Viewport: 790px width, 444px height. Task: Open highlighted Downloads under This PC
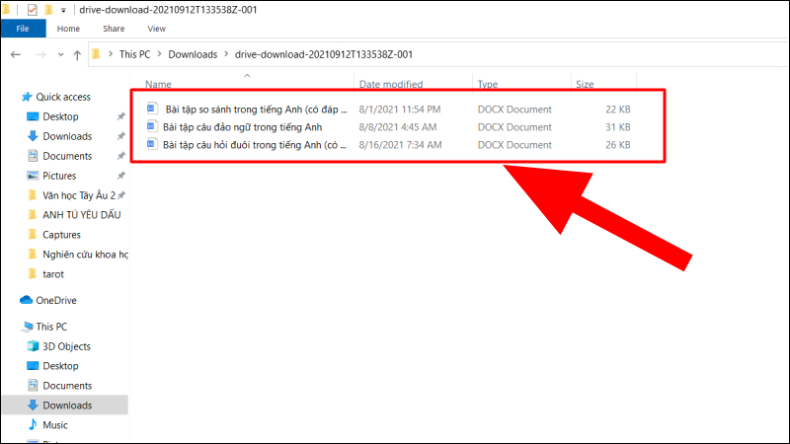pos(67,405)
